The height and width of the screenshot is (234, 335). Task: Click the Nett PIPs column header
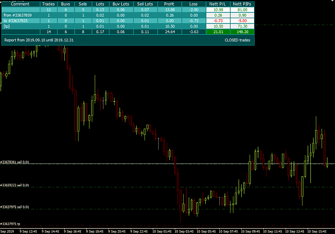242,4
